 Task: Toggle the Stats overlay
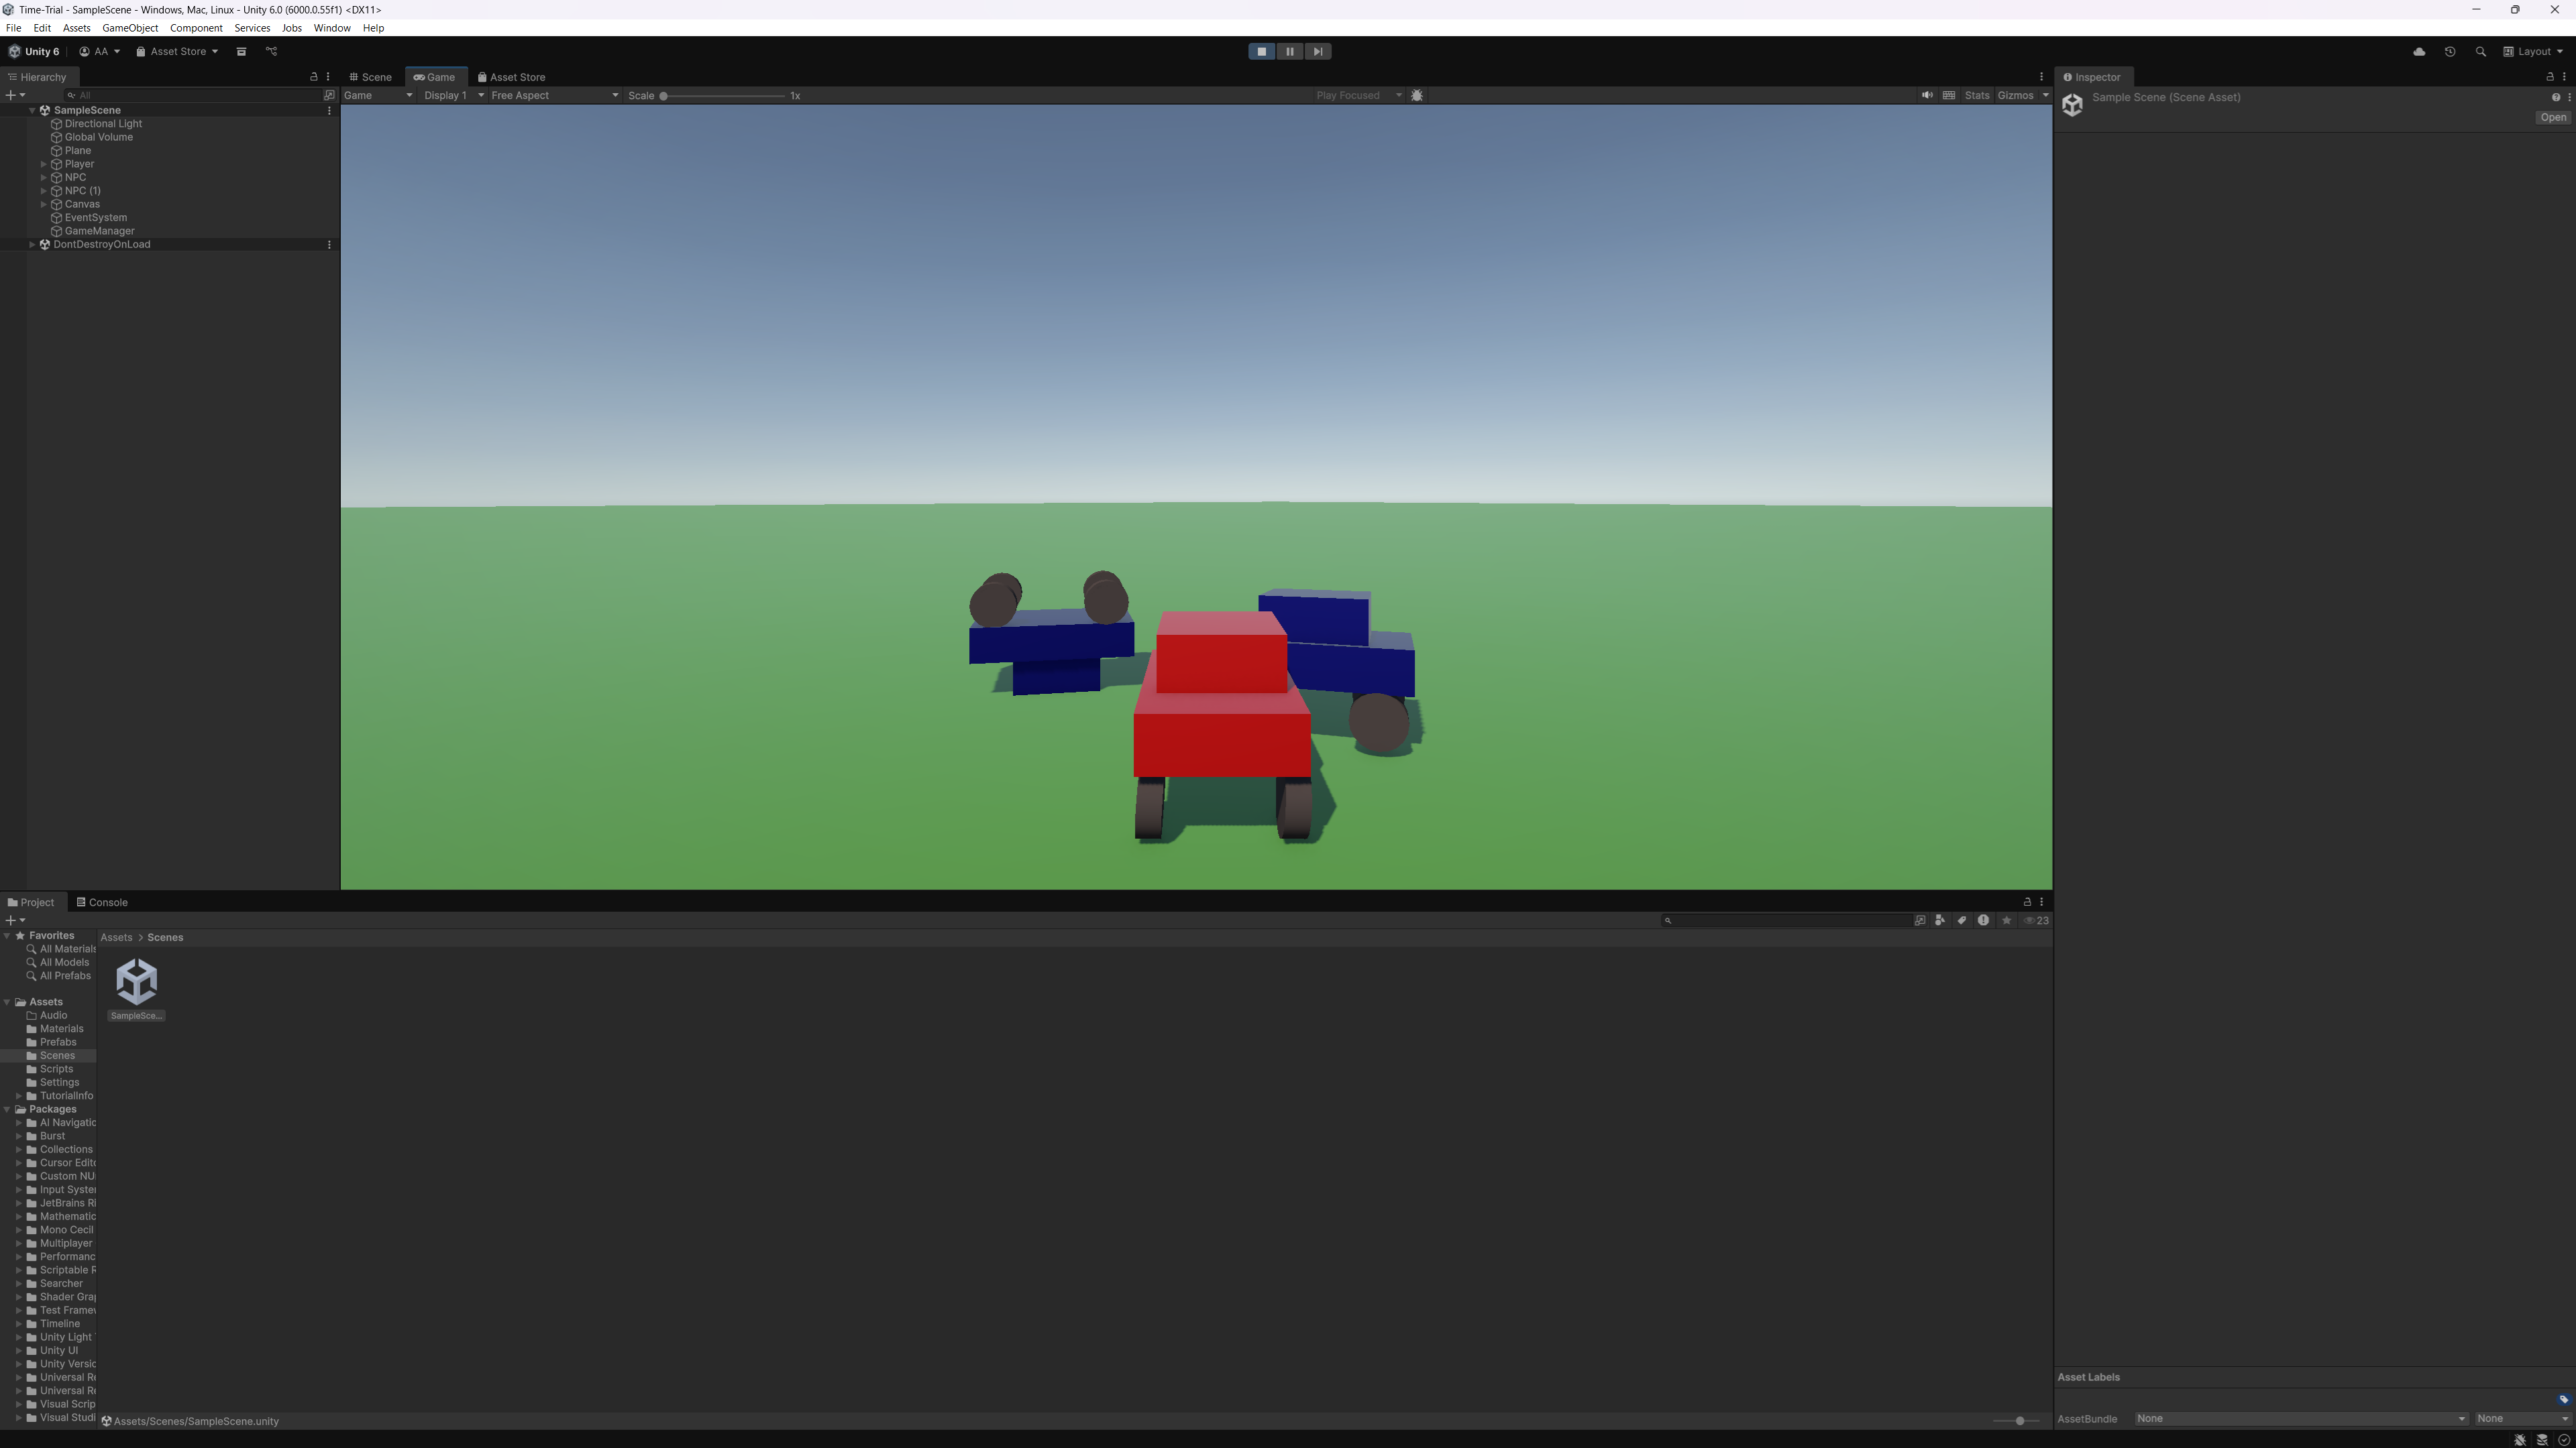click(x=1976, y=96)
